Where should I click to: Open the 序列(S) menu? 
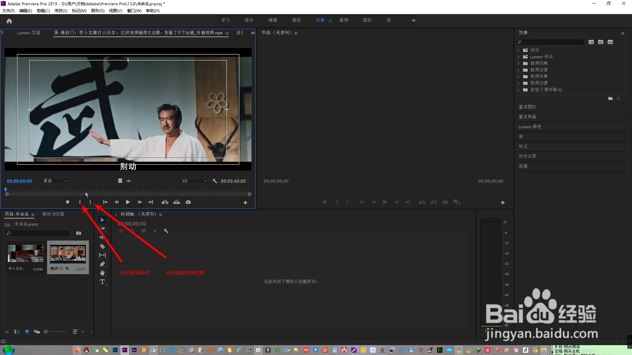click(61, 11)
